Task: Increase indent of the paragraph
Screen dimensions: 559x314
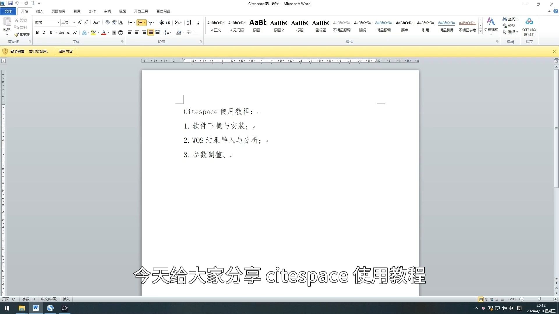Action: click(x=168, y=22)
